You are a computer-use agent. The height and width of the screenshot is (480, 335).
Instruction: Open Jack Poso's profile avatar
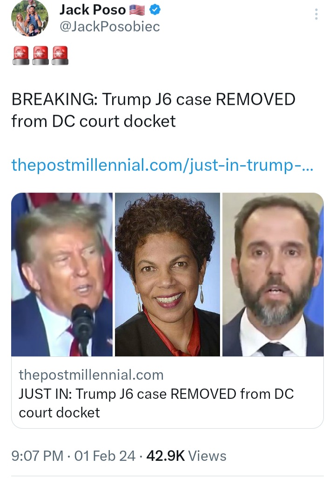pyautogui.click(x=30, y=18)
